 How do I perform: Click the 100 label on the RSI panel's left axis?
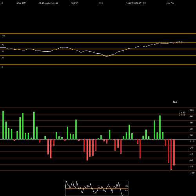tap(3, 36)
